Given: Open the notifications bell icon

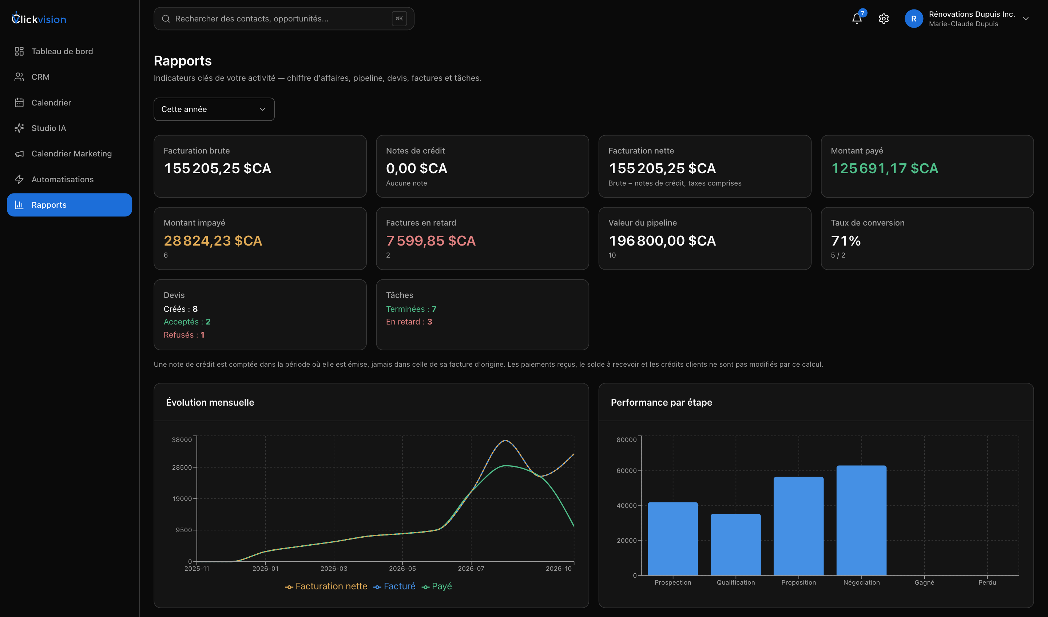Looking at the screenshot, I should [x=856, y=19].
